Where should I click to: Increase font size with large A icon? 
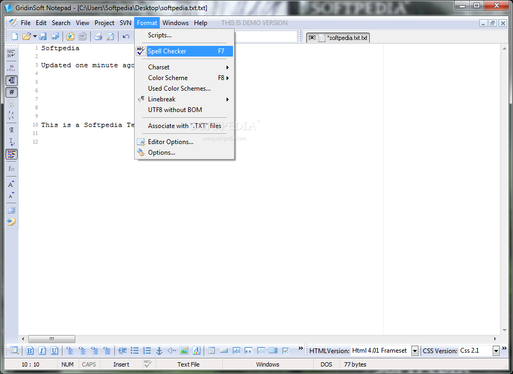point(11,184)
